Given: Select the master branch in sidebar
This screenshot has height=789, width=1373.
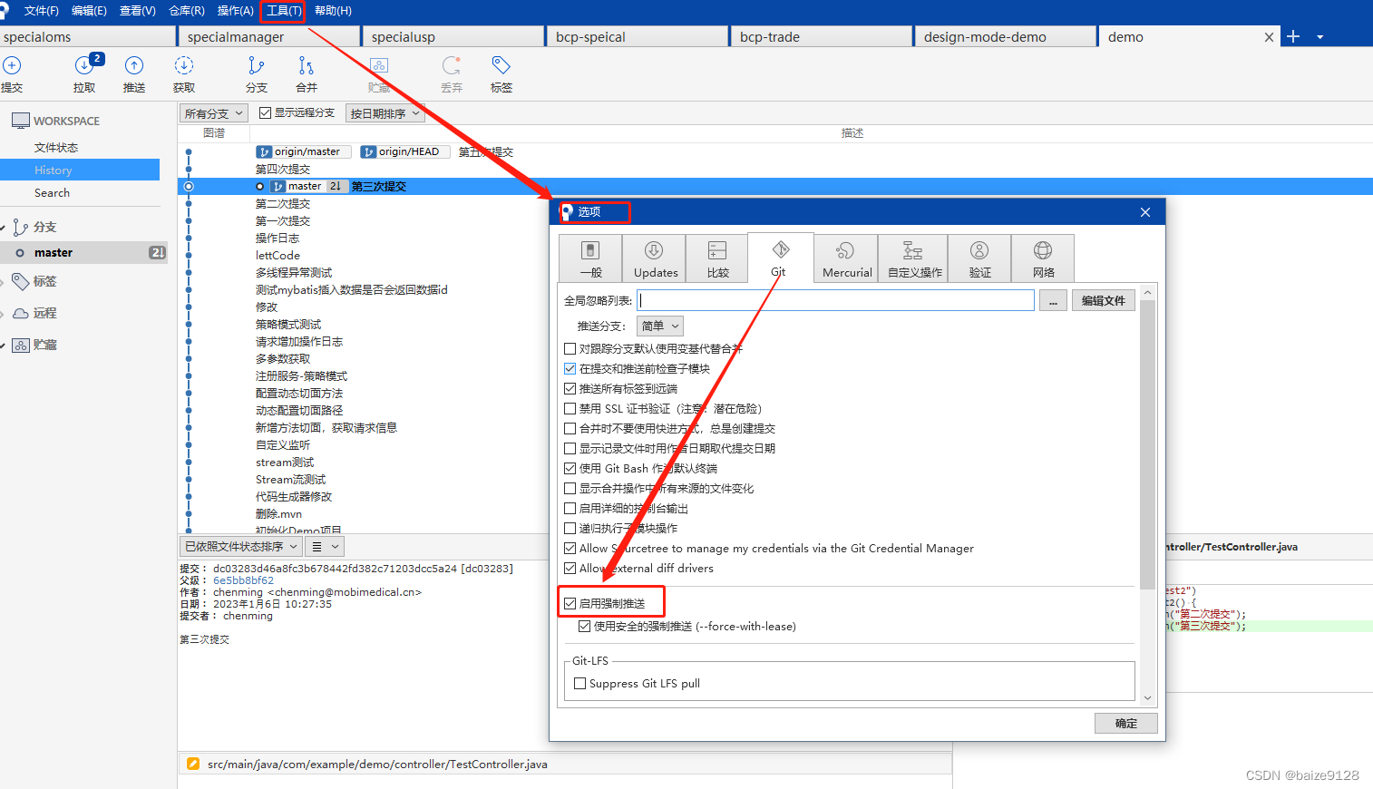Looking at the screenshot, I should [54, 252].
